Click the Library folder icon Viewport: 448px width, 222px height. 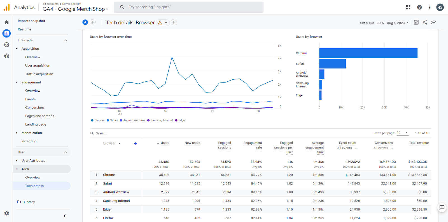coord(19,202)
